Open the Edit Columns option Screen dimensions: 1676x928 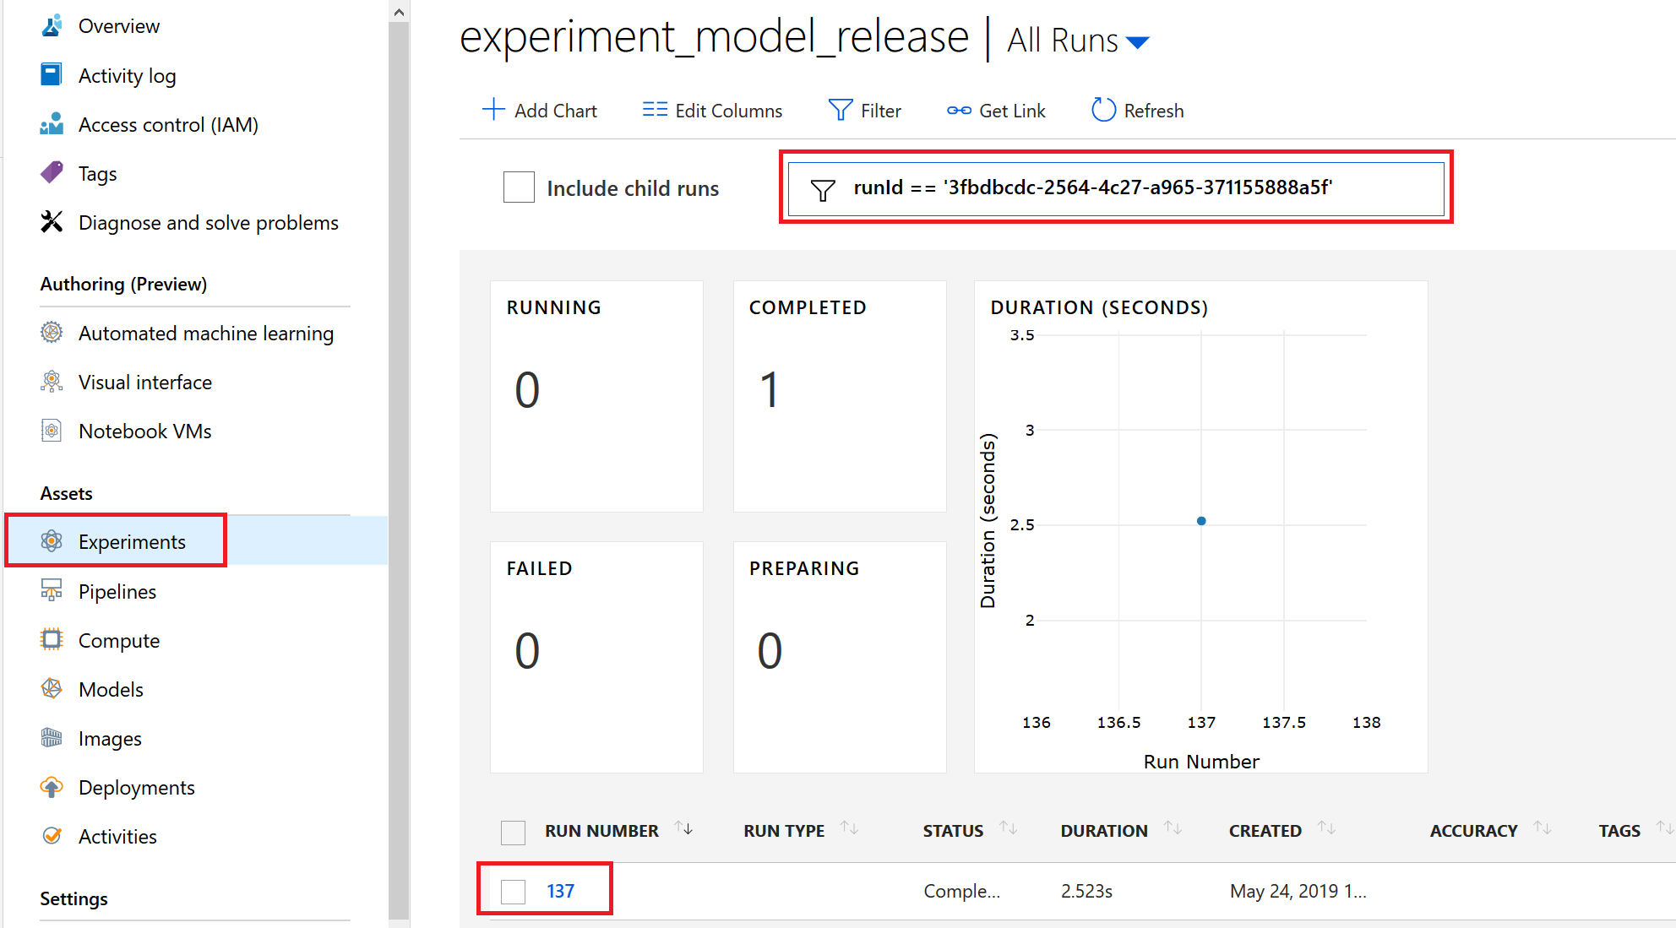tap(712, 111)
